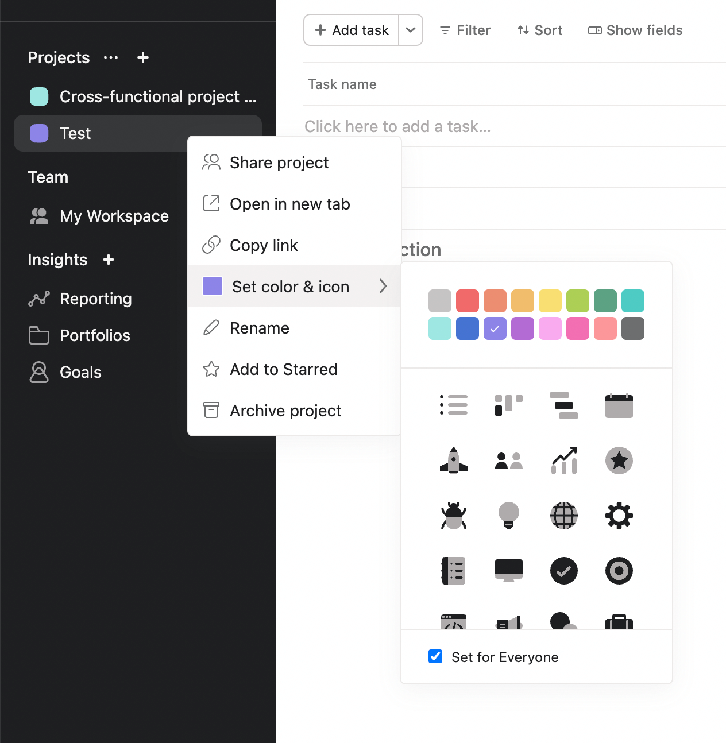The image size is (726, 743).
Task: Open the Add task dropdown arrow
Action: pyautogui.click(x=411, y=30)
